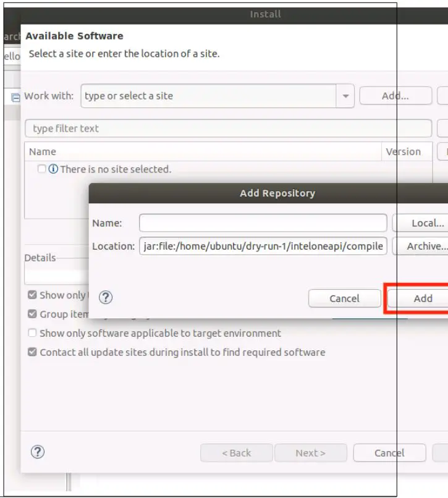448x498 pixels.
Task: Disable 'Show only software applicable to target environment'
Action: point(32,333)
